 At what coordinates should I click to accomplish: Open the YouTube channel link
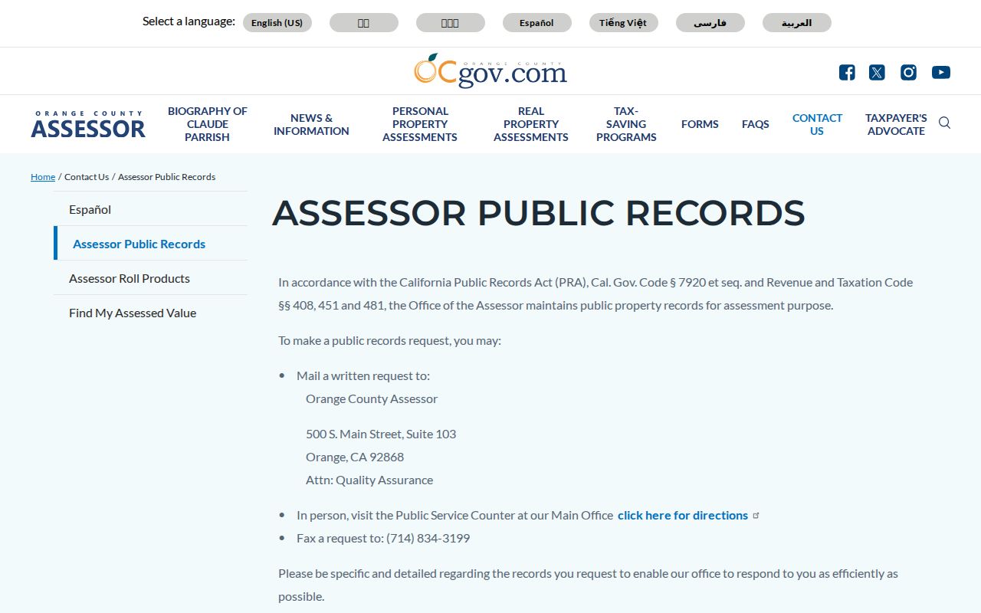coord(941,72)
